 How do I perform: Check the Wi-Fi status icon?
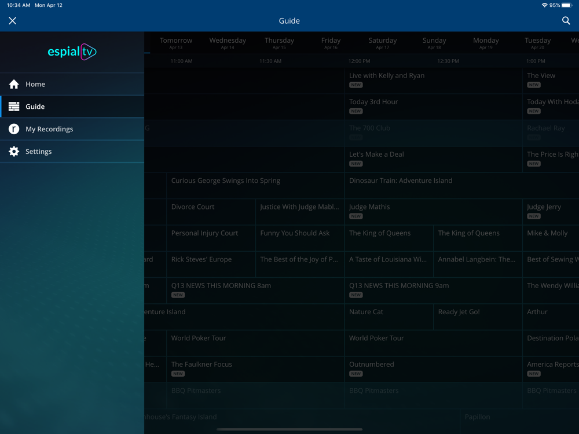[544, 5]
